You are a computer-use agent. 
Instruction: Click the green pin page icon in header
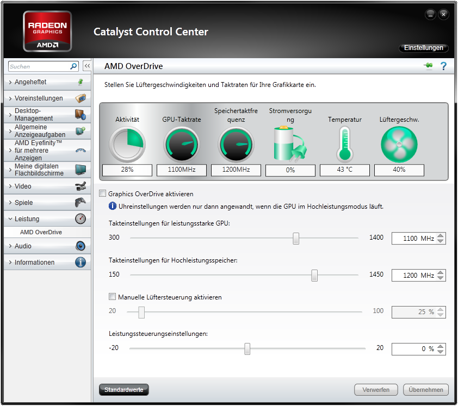click(x=428, y=66)
